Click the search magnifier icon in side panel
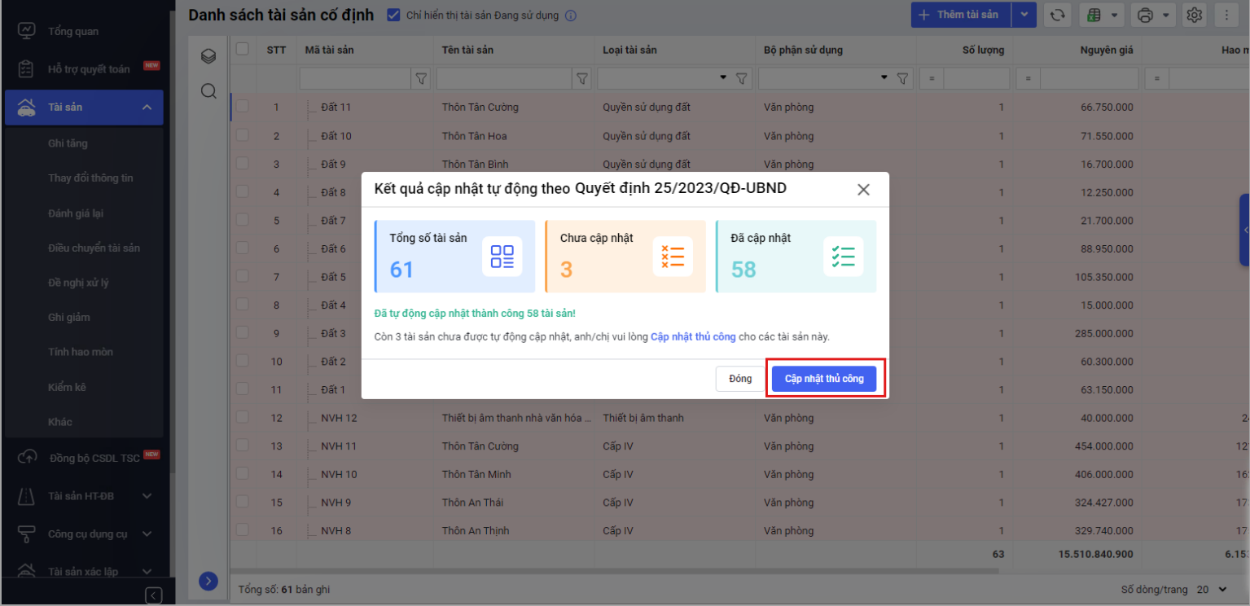Screen dimensions: 1250x606 208,91
